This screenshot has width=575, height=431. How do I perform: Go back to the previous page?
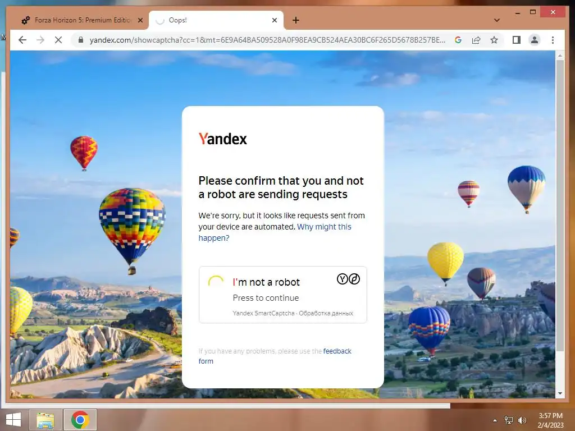pyautogui.click(x=22, y=40)
